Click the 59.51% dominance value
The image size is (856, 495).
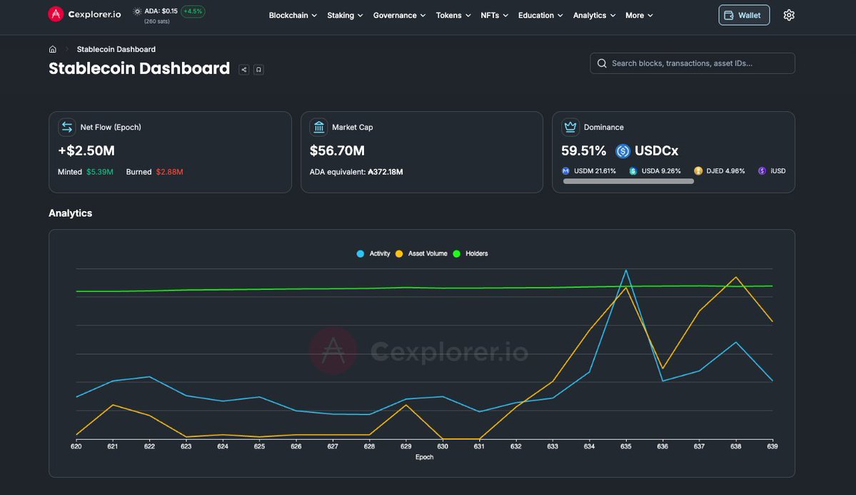tap(583, 151)
